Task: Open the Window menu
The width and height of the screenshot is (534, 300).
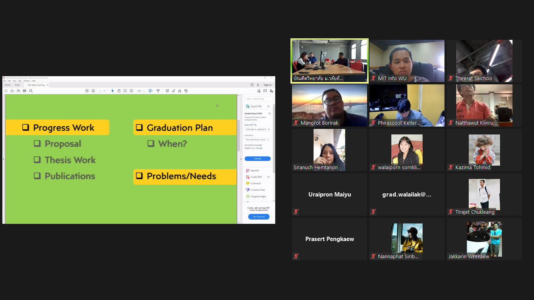Action: point(27,81)
